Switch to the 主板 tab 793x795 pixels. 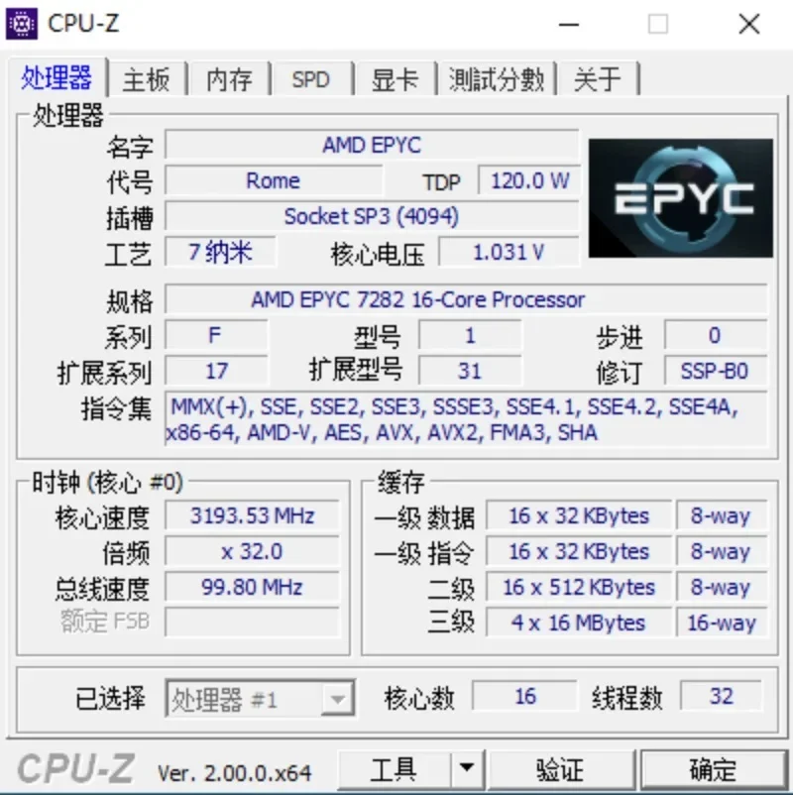coord(147,79)
